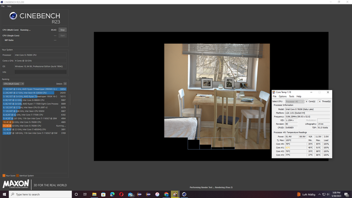
Task: Click the Luft Mäßig weather widget
Action: coord(306,194)
